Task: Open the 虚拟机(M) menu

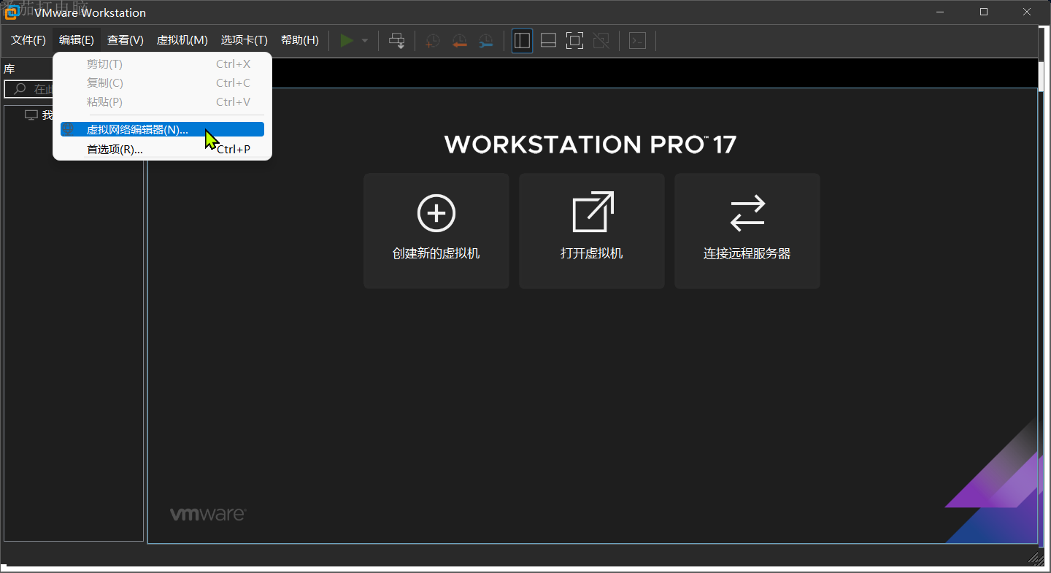Action: (x=182, y=41)
